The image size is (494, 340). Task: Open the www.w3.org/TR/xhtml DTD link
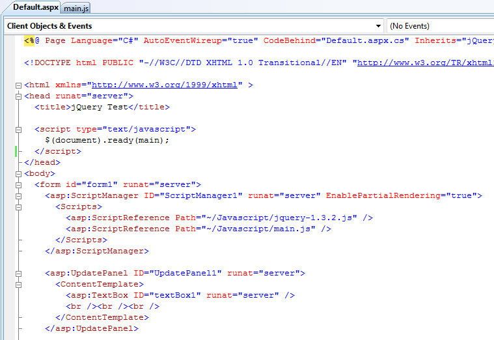click(x=425, y=63)
